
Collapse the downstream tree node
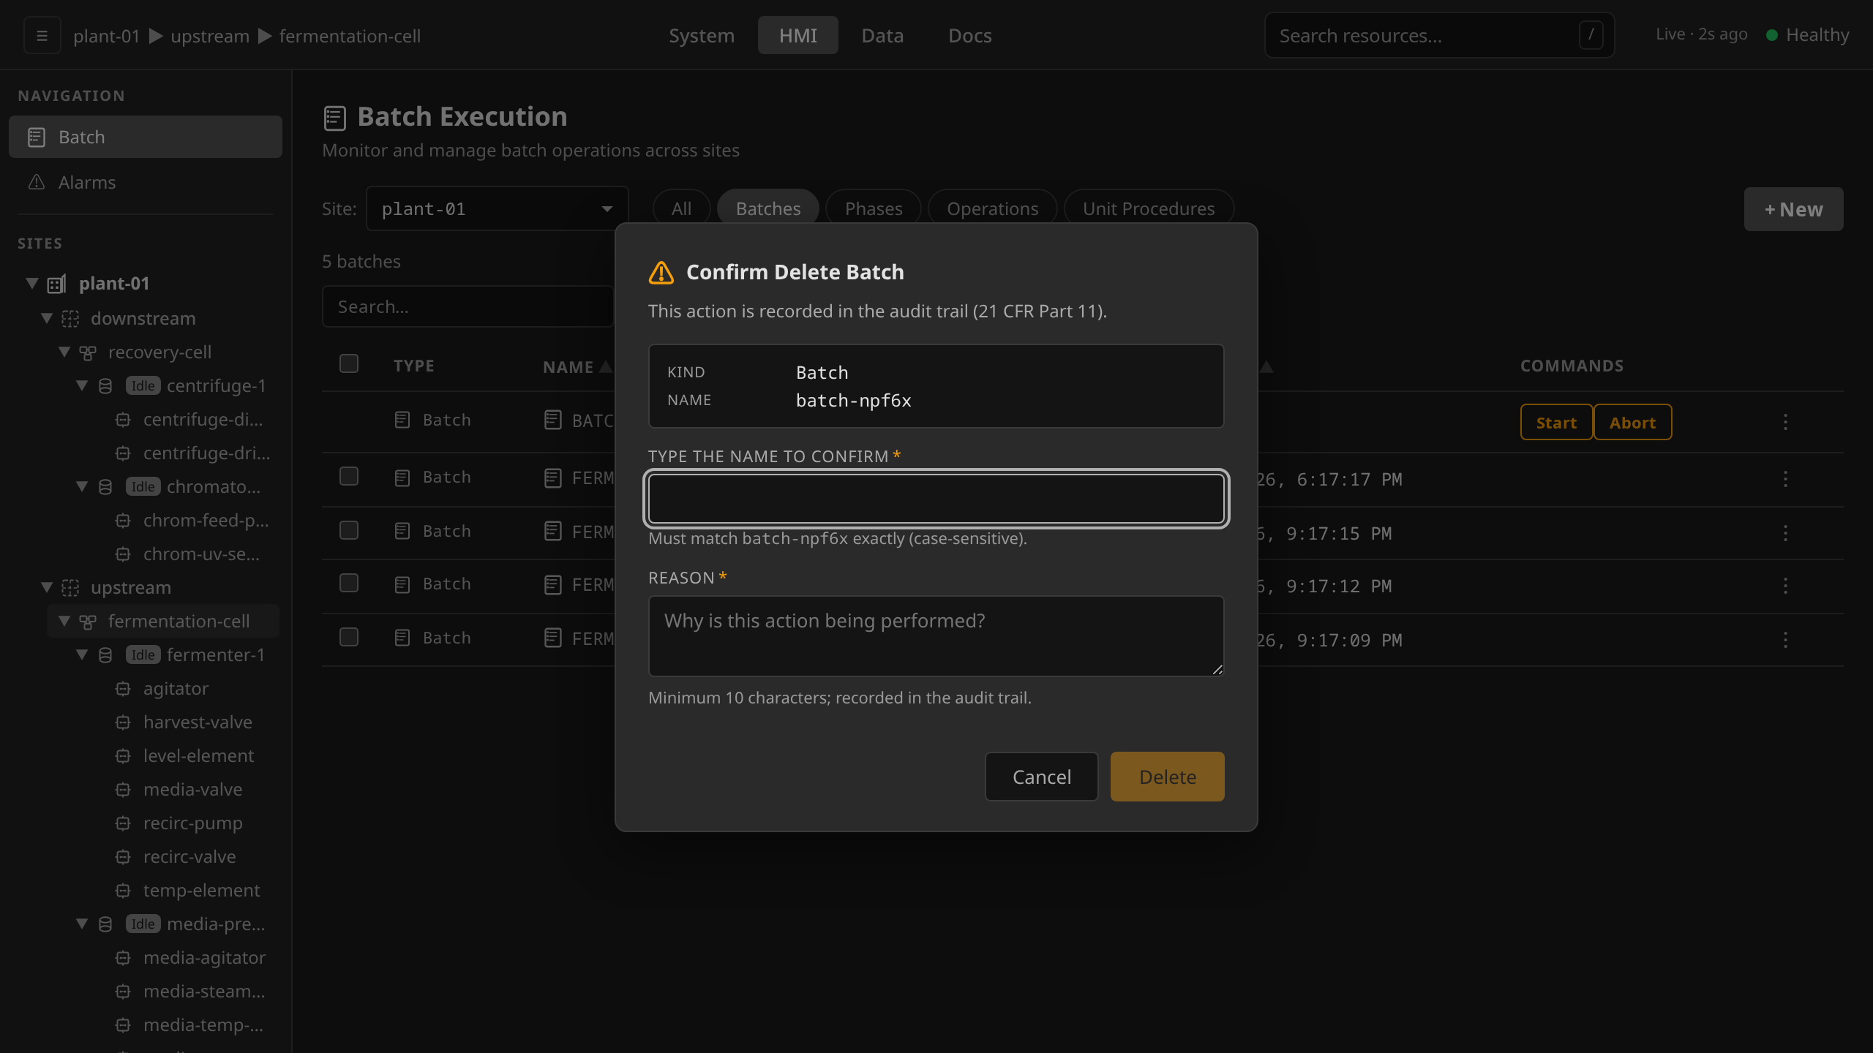(x=47, y=318)
